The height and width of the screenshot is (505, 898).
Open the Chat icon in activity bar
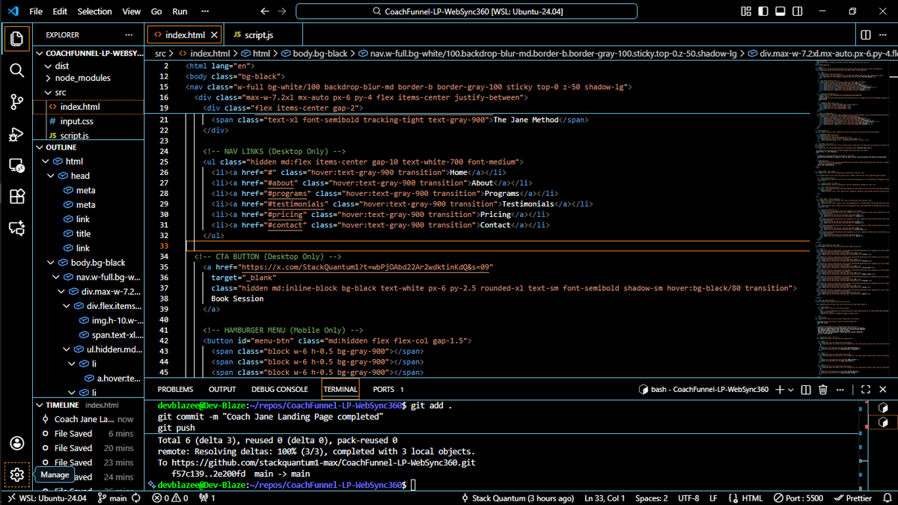[x=16, y=228]
